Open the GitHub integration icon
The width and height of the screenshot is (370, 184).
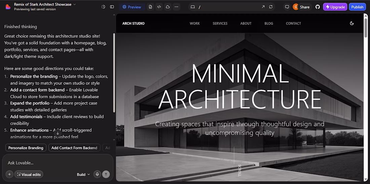pos(318,7)
